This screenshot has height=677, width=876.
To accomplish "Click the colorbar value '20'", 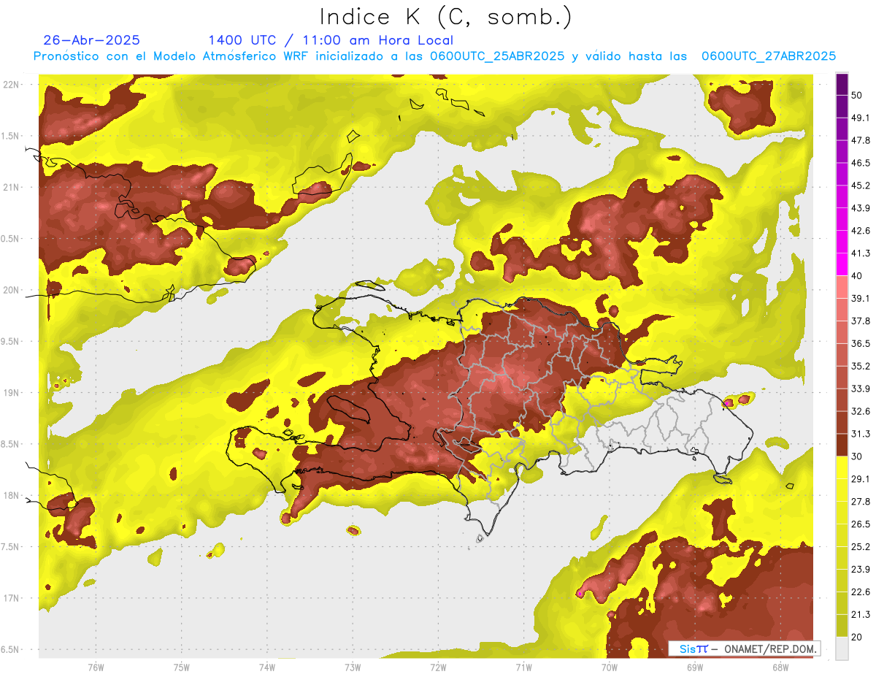I will 858,638.
